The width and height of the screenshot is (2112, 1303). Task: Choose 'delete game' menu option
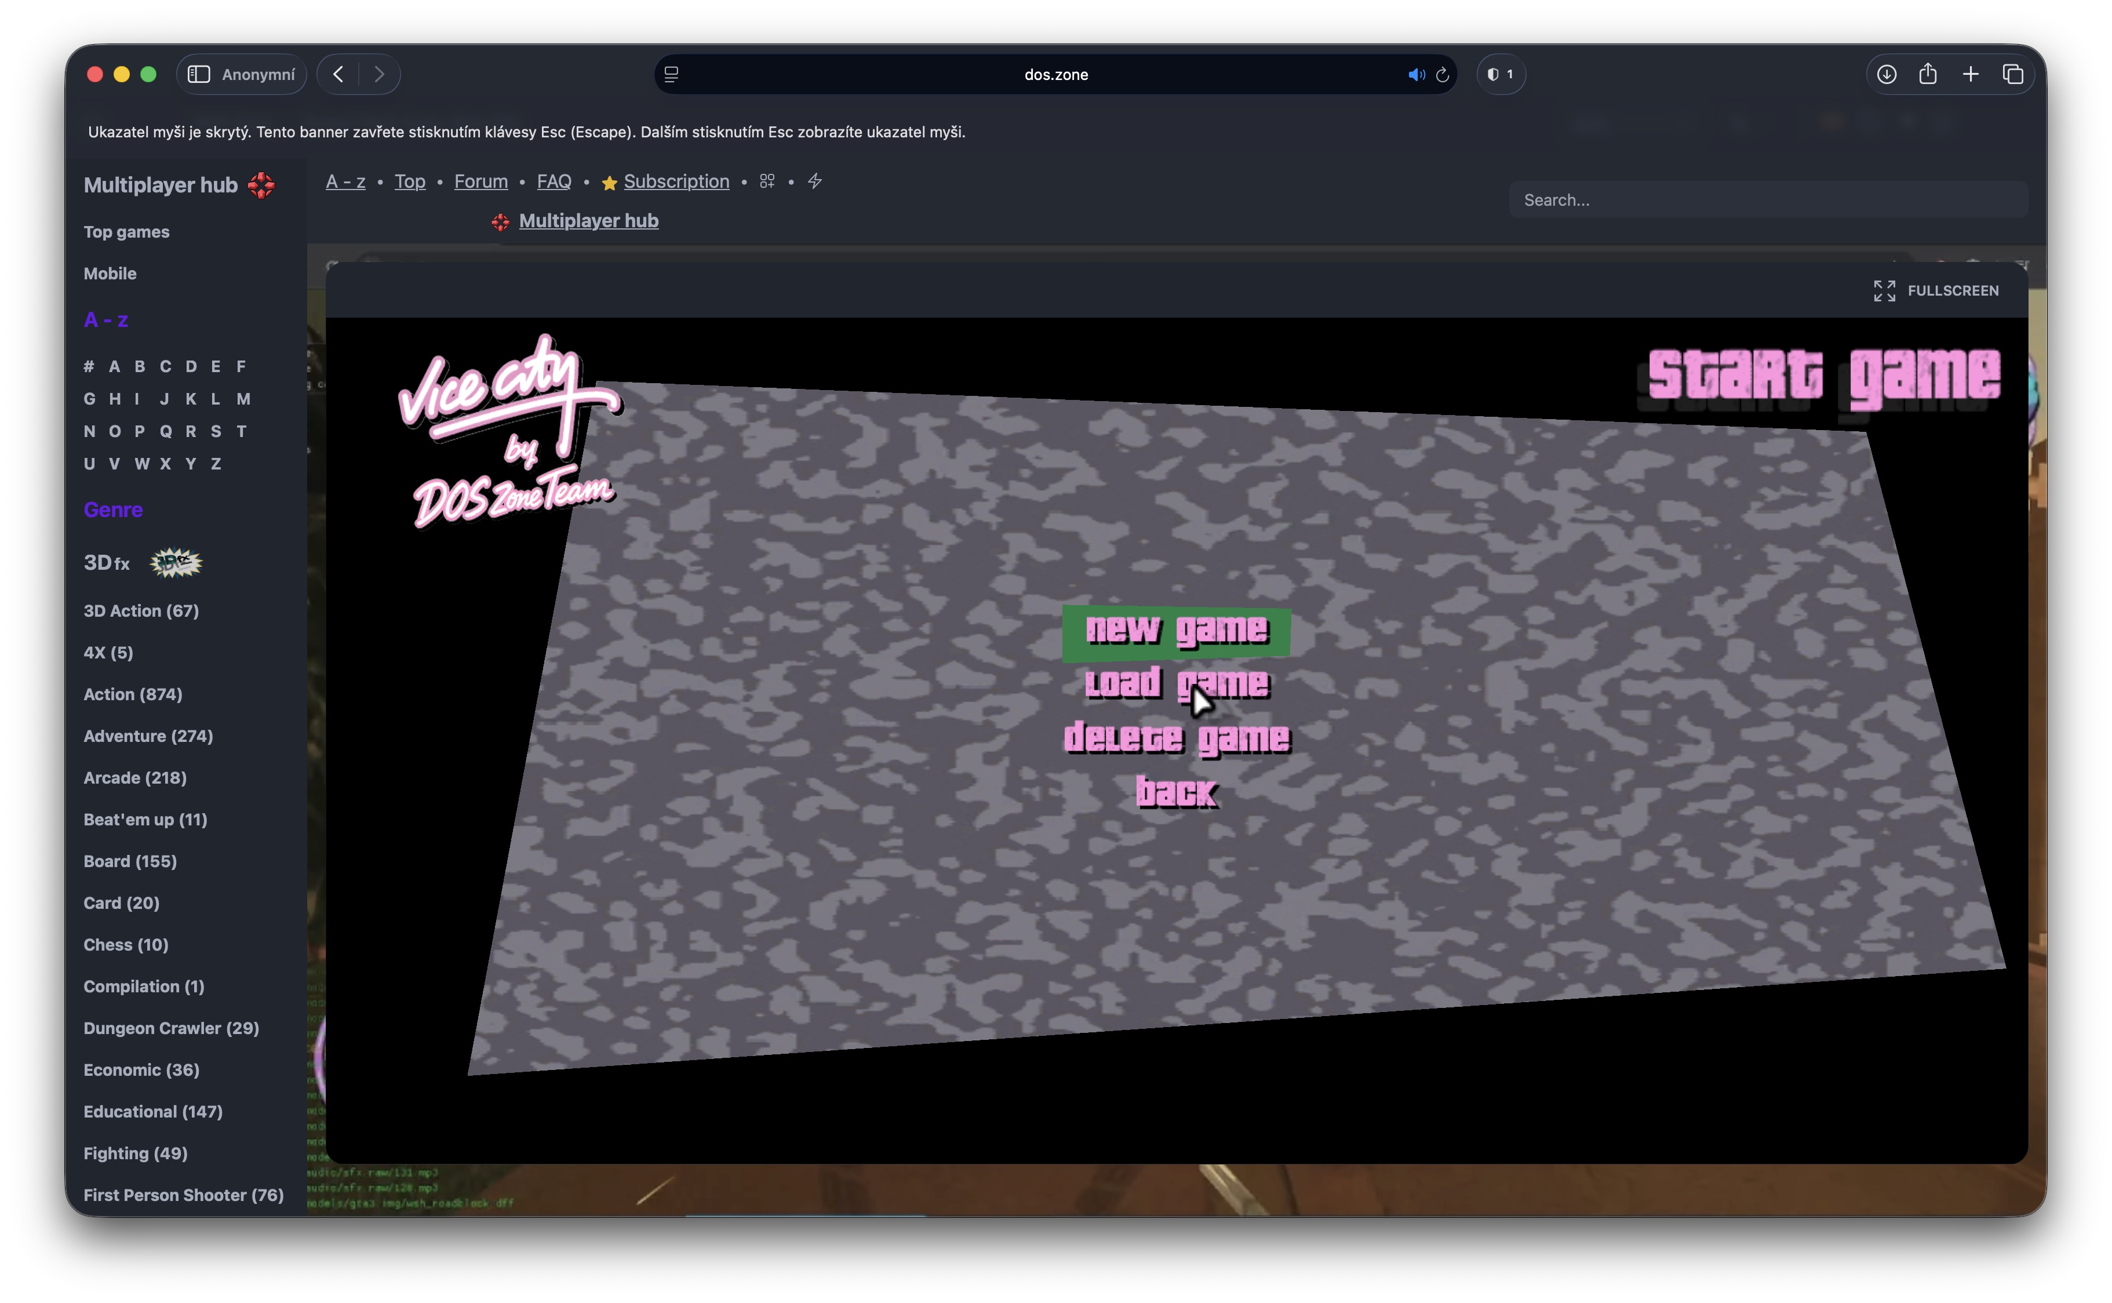click(x=1176, y=738)
